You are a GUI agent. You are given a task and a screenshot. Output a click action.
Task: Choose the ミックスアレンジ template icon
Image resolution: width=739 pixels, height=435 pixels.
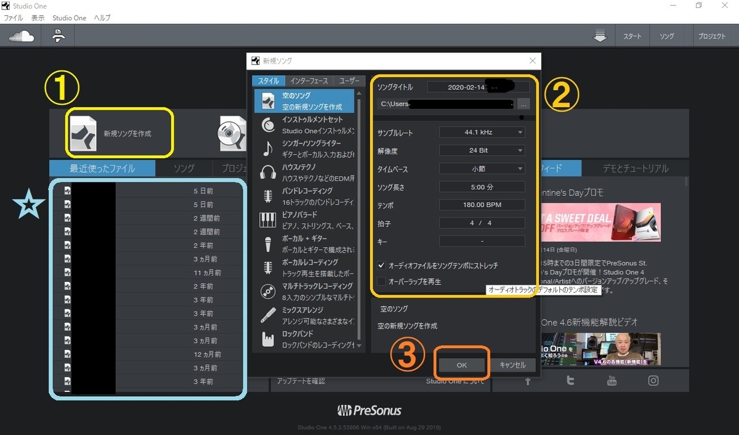coord(268,315)
